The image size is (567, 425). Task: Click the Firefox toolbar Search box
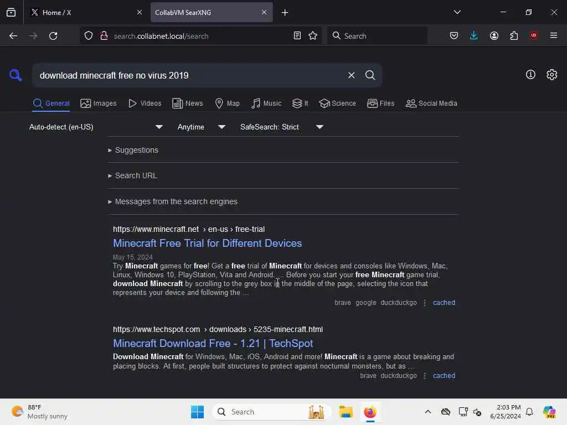[377, 36]
